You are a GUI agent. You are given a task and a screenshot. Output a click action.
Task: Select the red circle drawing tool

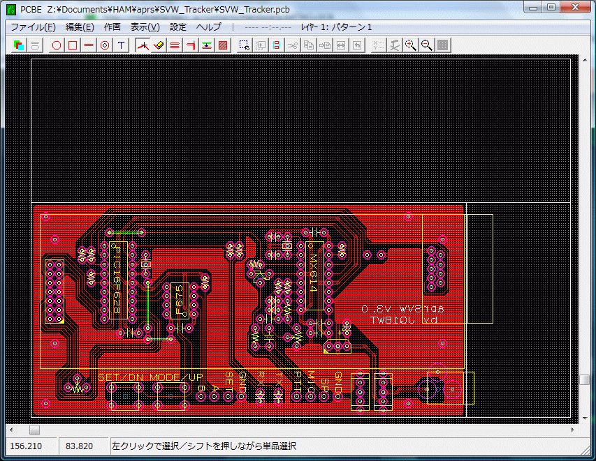[57, 45]
